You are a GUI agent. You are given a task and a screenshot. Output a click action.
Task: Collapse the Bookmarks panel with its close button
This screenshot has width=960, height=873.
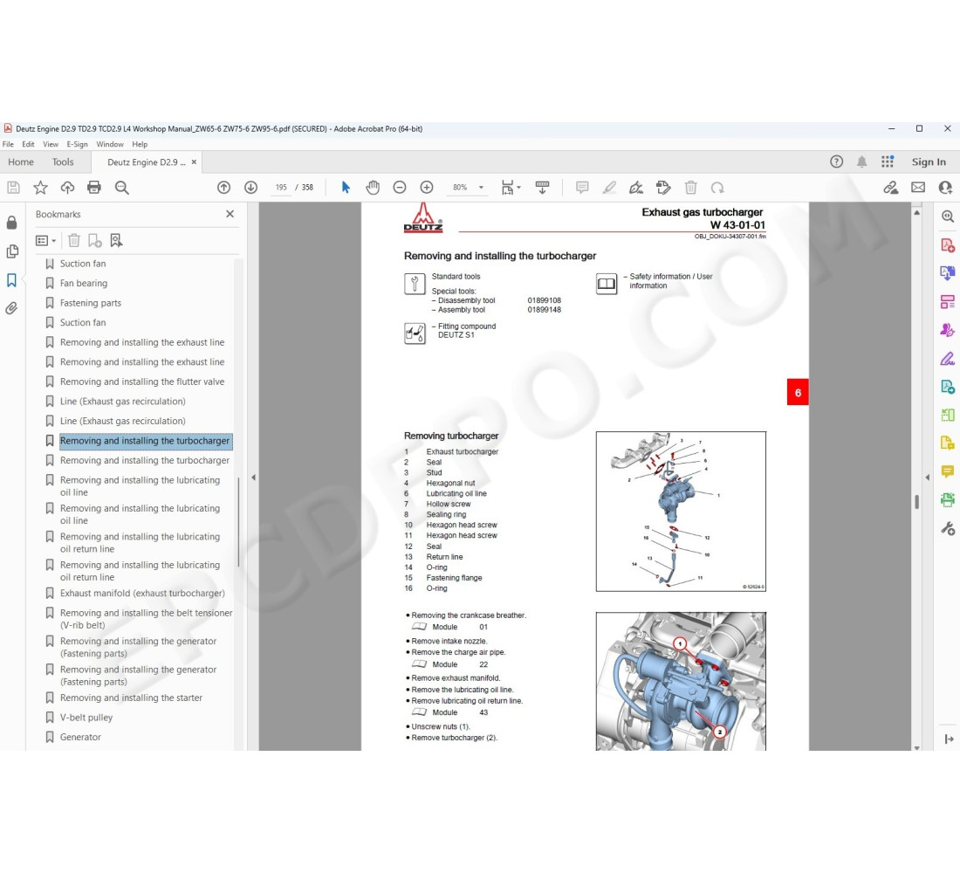(x=230, y=214)
